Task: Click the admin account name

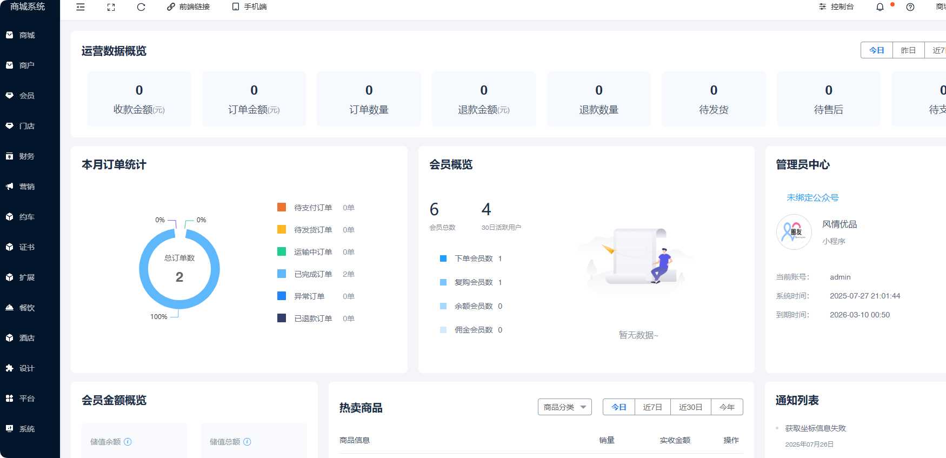Action: 840,277
